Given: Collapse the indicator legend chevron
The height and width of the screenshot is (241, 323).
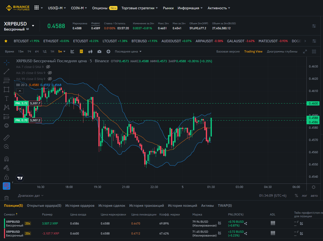Looking at the screenshot, I should pos(20,91).
